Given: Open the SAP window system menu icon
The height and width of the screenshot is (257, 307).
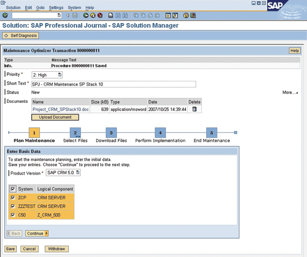Looking at the screenshot, I should (3, 3).
